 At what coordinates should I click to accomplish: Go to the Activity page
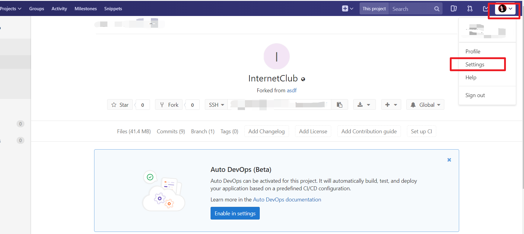pyautogui.click(x=59, y=9)
